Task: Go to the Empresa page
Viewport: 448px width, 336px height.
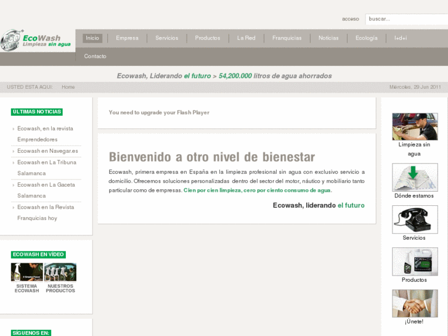Action: click(x=127, y=38)
